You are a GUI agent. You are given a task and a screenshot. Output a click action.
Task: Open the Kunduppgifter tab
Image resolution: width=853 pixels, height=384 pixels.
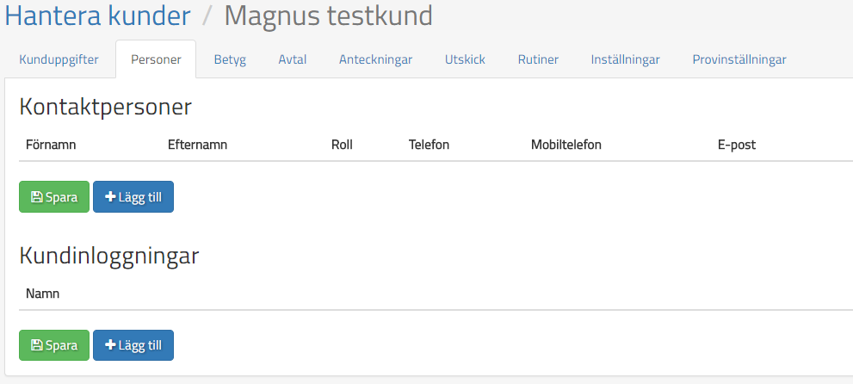pos(59,59)
